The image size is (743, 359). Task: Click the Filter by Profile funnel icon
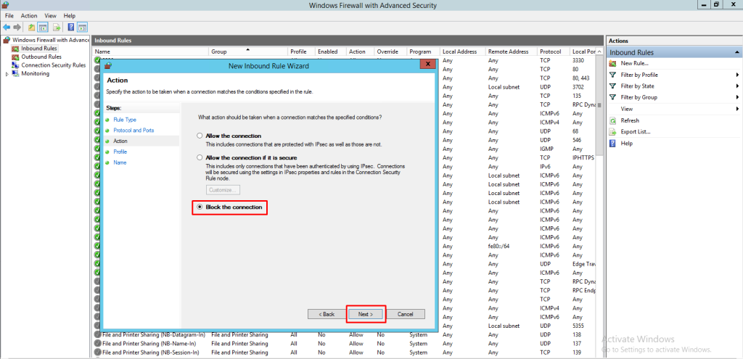click(x=613, y=75)
